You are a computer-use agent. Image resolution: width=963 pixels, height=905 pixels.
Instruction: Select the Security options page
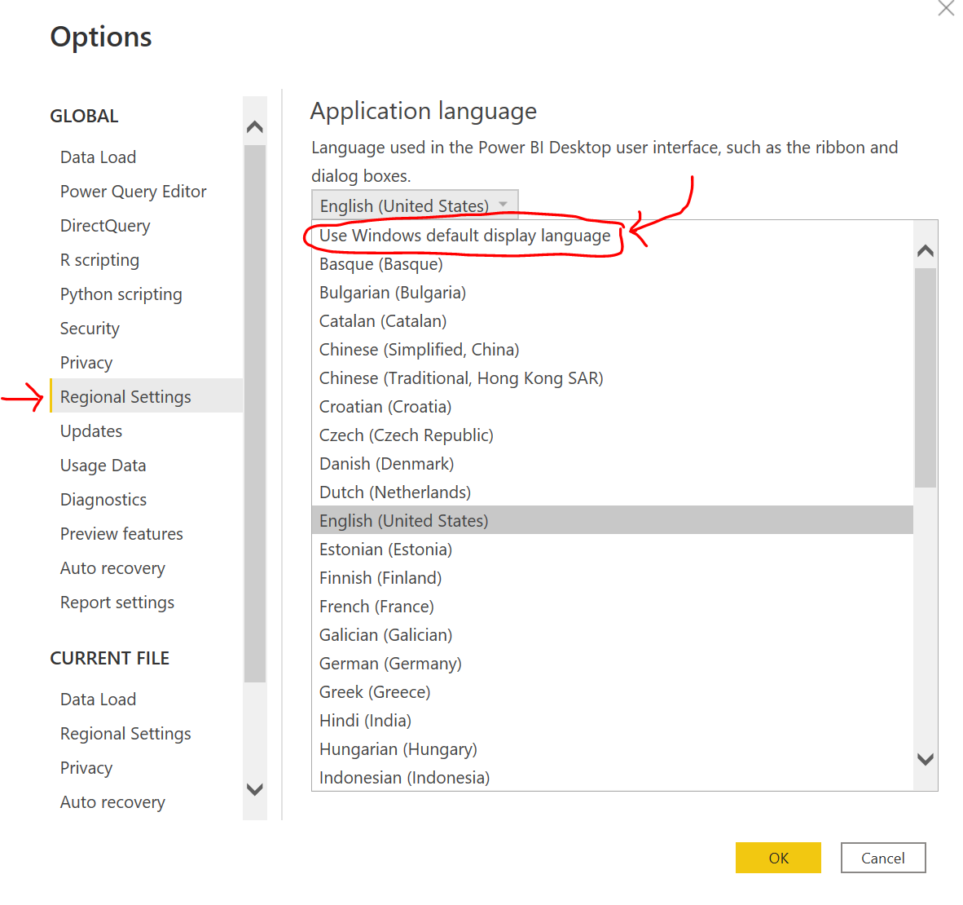(90, 329)
